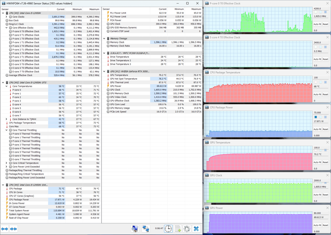The width and height of the screenshot is (331, 235).
Task: Expand Core Critical Temperature row
Action: click(x=7, y=163)
